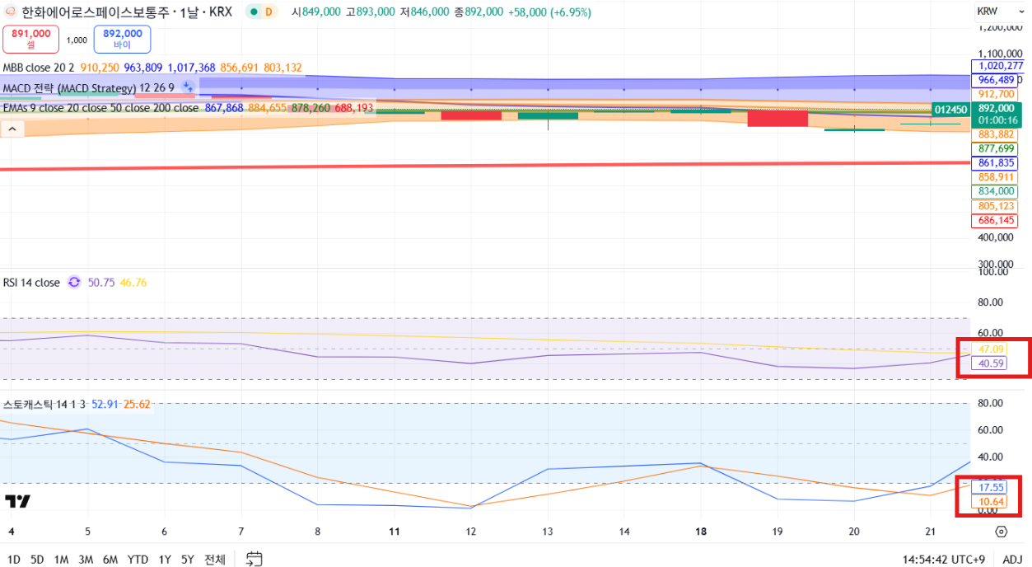
Task: Click the 1,020,277 price axis label
Action: pos(998,65)
